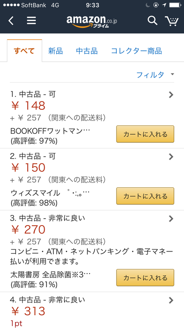The width and height of the screenshot is (184, 328).
Task: Open the shopping cart icon
Action: 172,21
